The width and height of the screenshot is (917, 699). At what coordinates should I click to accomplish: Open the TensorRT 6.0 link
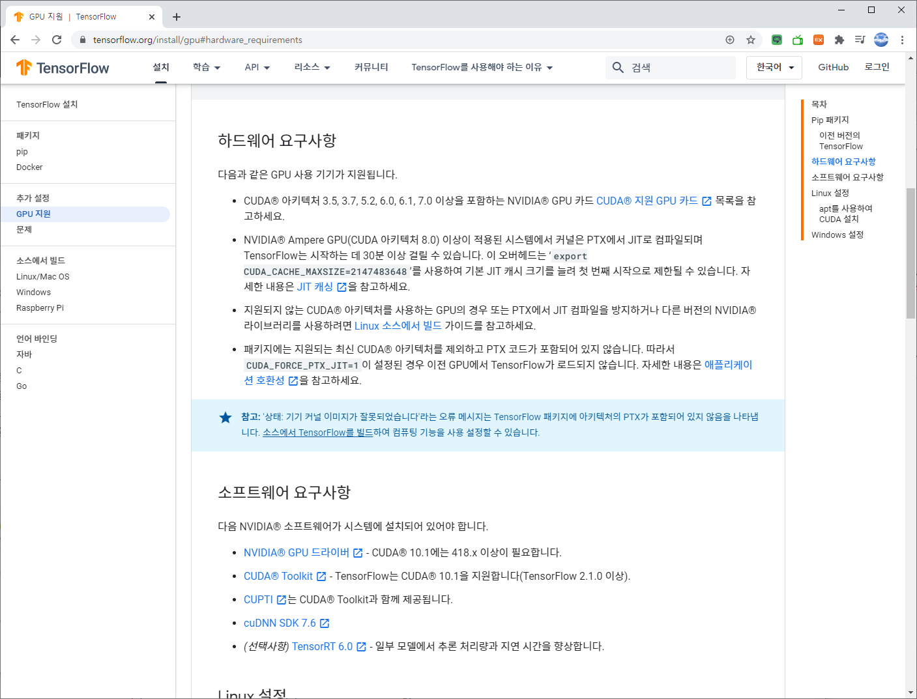[x=322, y=647]
